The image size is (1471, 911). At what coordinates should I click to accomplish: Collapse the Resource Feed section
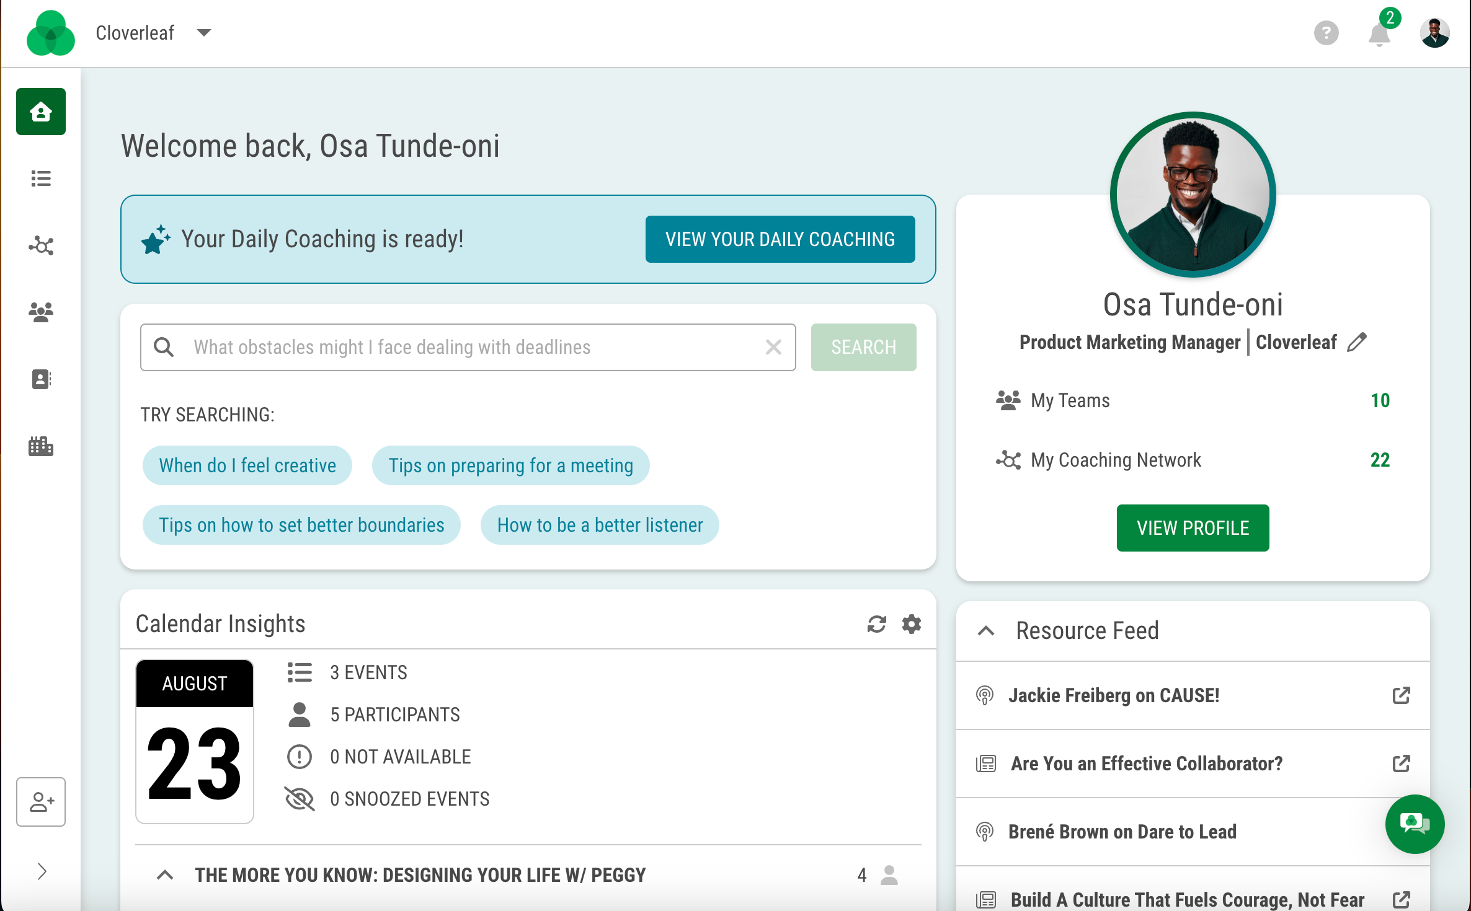(986, 631)
